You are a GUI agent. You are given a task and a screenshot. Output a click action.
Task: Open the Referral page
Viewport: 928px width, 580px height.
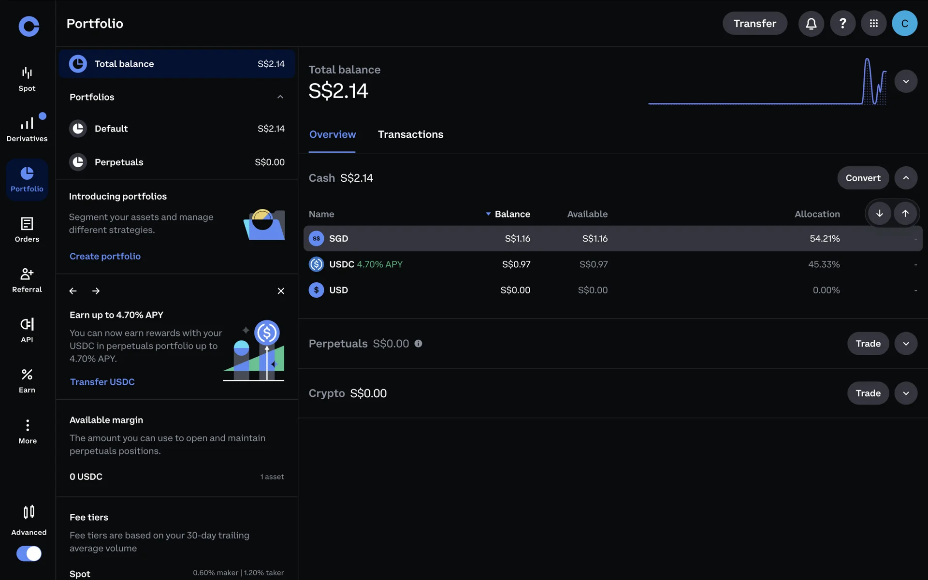[x=27, y=280]
